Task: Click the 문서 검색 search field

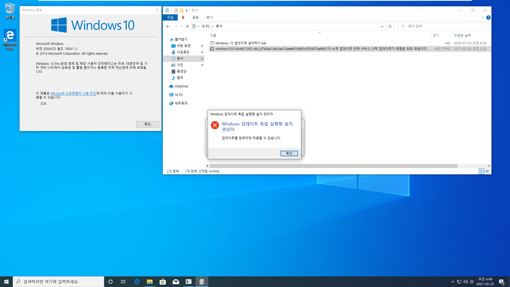Action: (x=443, y=26)
